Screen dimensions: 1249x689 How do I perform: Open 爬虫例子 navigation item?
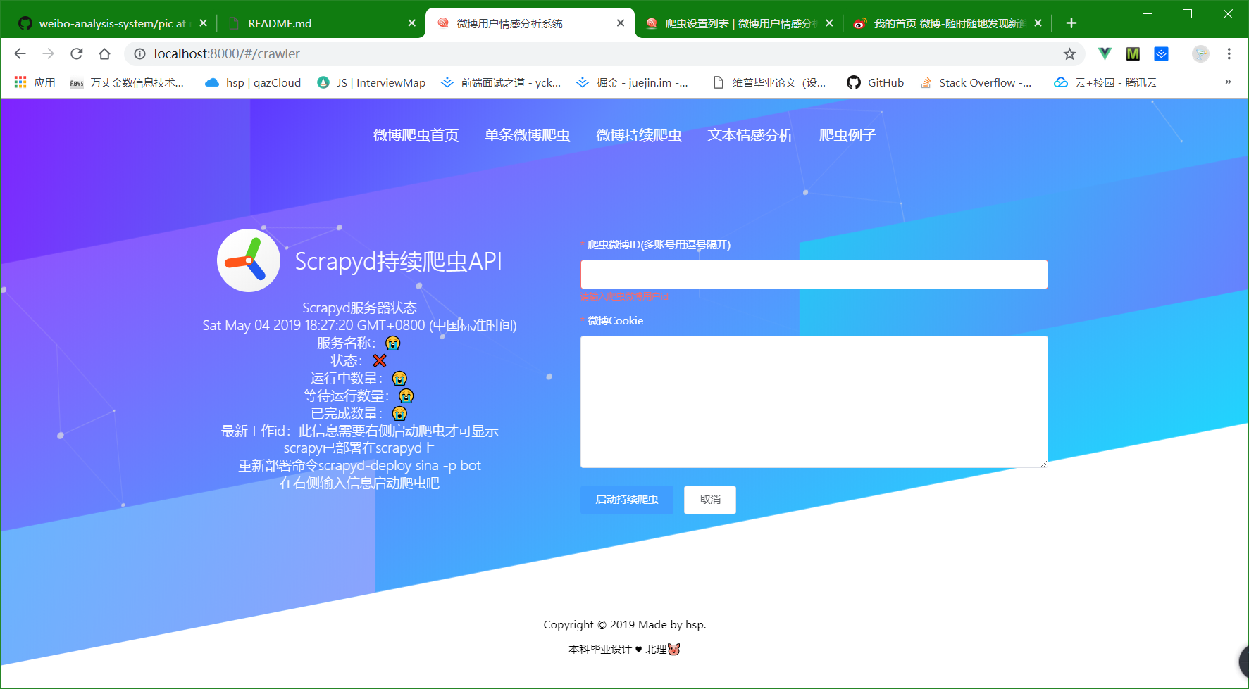[847, 135]
